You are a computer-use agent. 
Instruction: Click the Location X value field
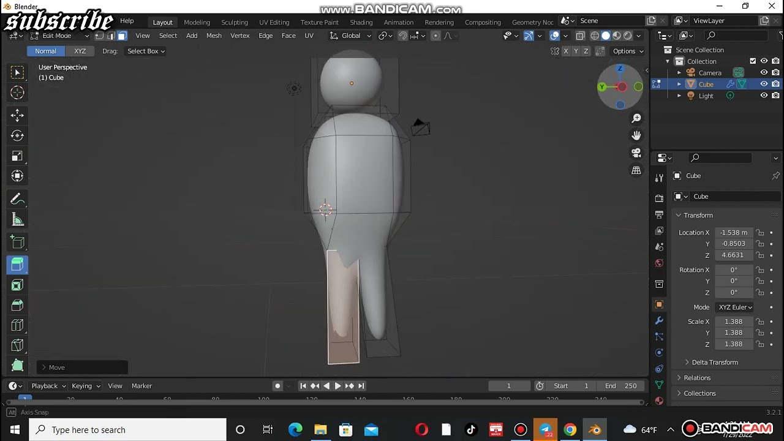pyautogui.click(x=734, y=233)
